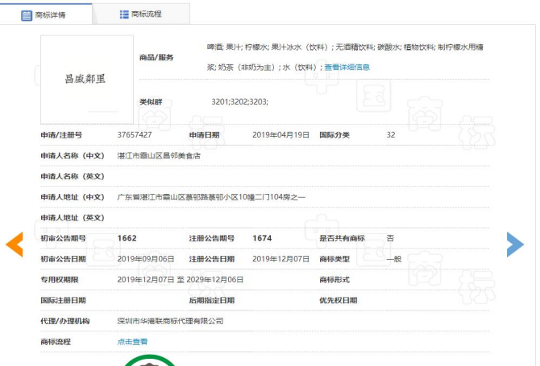540x366 pixels.
Task: Click the registration announcement number 1674
Action: pos(262,238)
